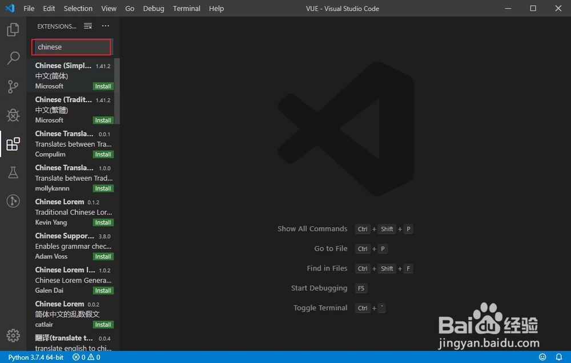Open the notifications bell in the status bar
The height and width of the screenshot is (363, 571).
tap(558, 357)
